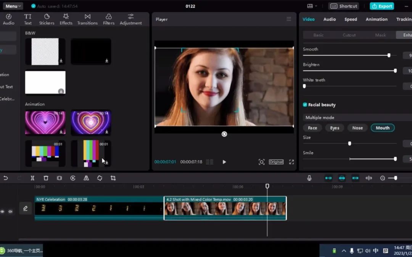Uncheck the Facial beauty checkbox
The width and height of the screenshot is (412, 257).
click(x=305, y=105)
